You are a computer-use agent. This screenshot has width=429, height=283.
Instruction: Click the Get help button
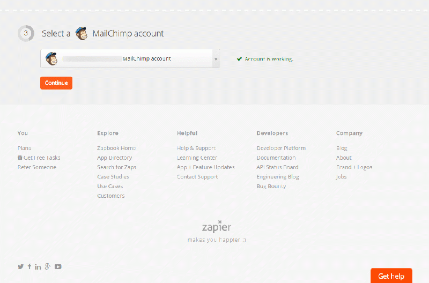click(391, 276)
